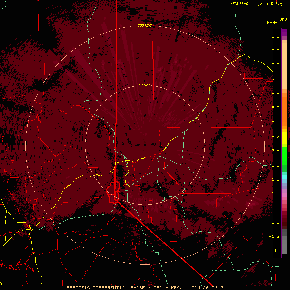Click the 6.6 value on the scale
The image size is (290, 290).
tap(275, 93)
